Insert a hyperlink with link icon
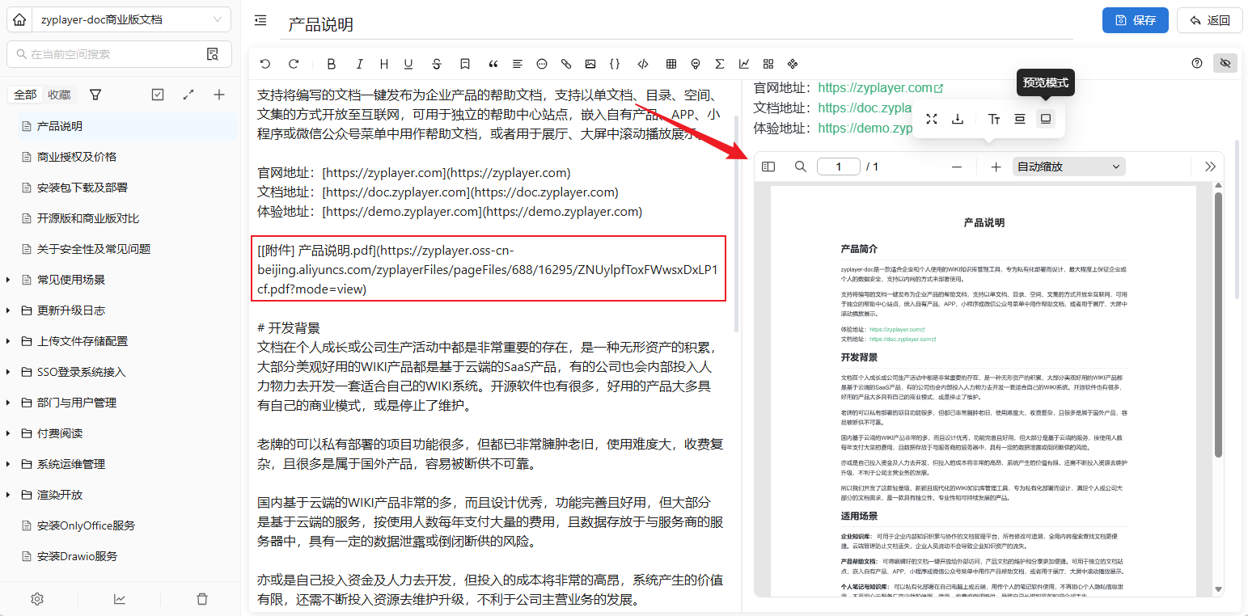Viewport: 1248px width, 616px height. pos(566,64)
